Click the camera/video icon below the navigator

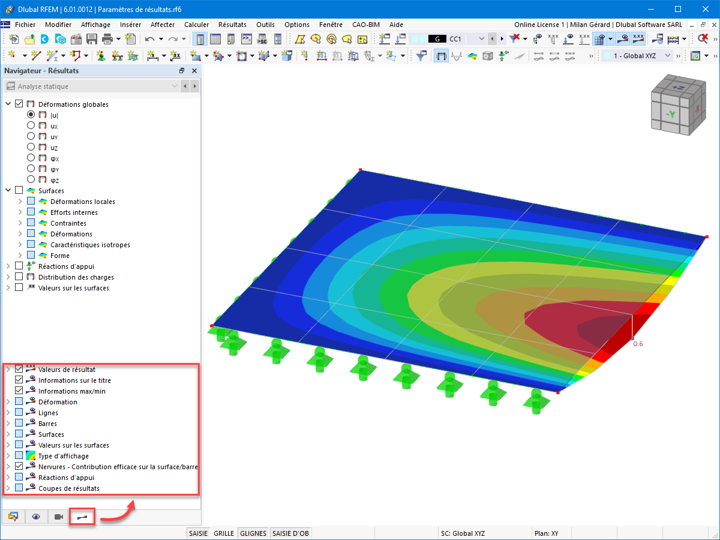point(58,517)
